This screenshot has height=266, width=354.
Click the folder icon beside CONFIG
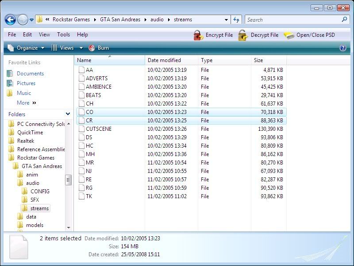(x=25, y=192)
